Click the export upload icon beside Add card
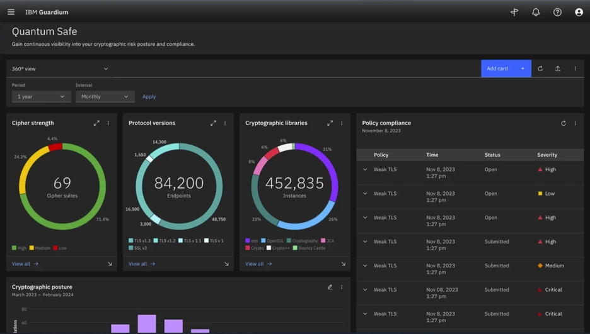Image resolution: width=590 pixels, height=334 pixels. click(x=558, y=69)
